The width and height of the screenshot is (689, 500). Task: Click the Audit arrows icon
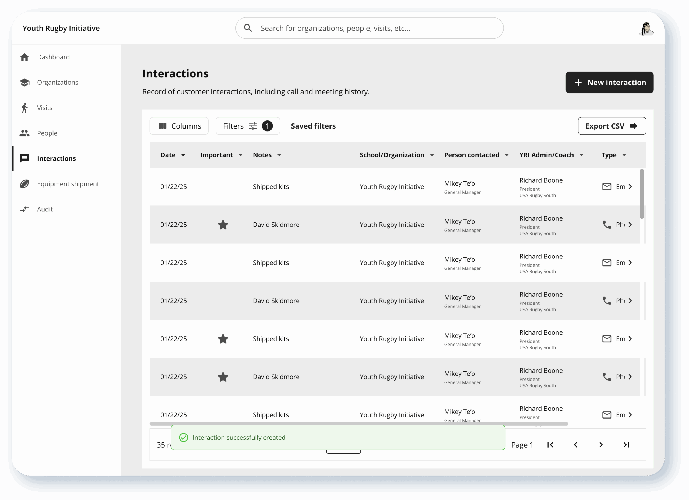[x=24, y=209]
